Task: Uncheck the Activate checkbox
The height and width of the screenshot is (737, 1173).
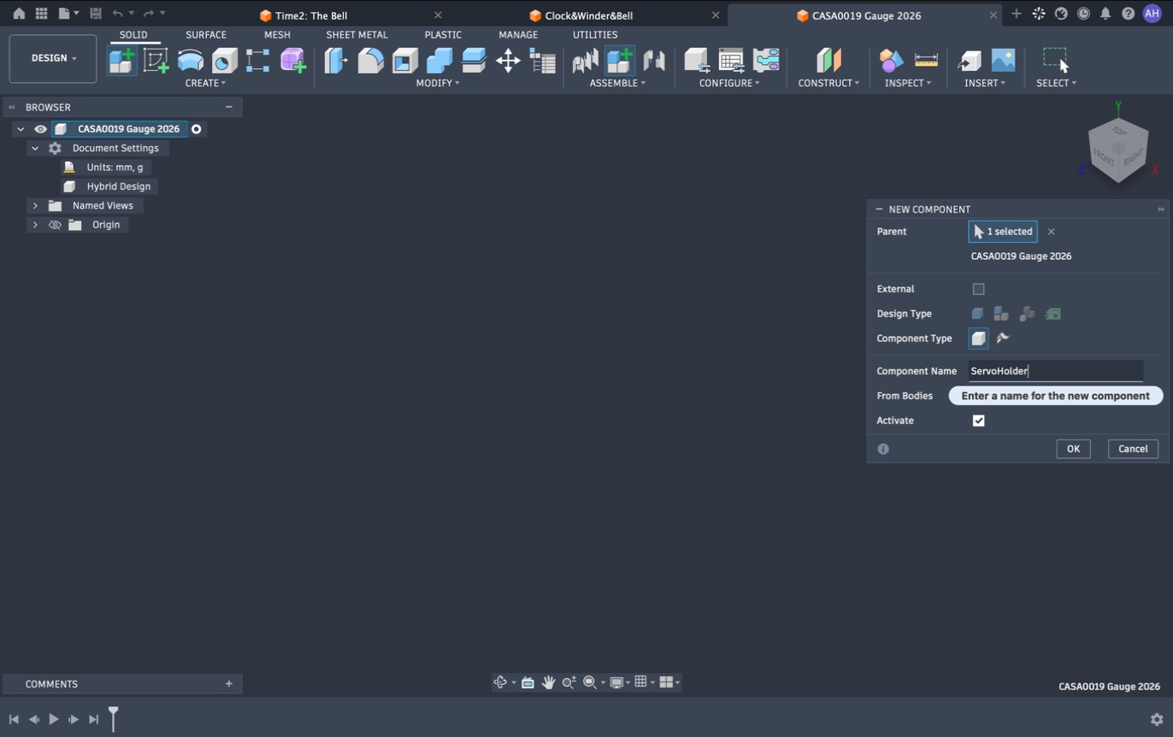Action: (x=978, y=421)
